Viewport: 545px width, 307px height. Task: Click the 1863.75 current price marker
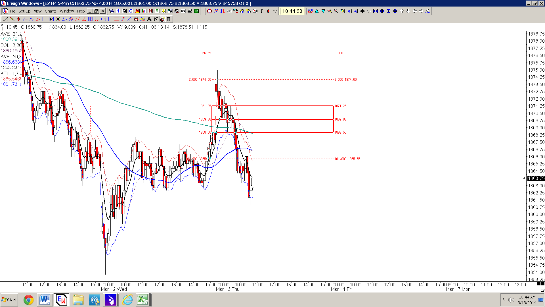tap(536, 178)
